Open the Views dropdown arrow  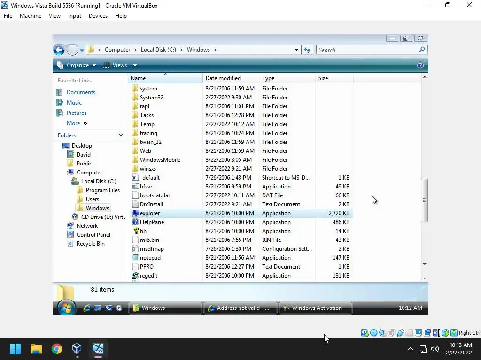(x=135, y=65)
